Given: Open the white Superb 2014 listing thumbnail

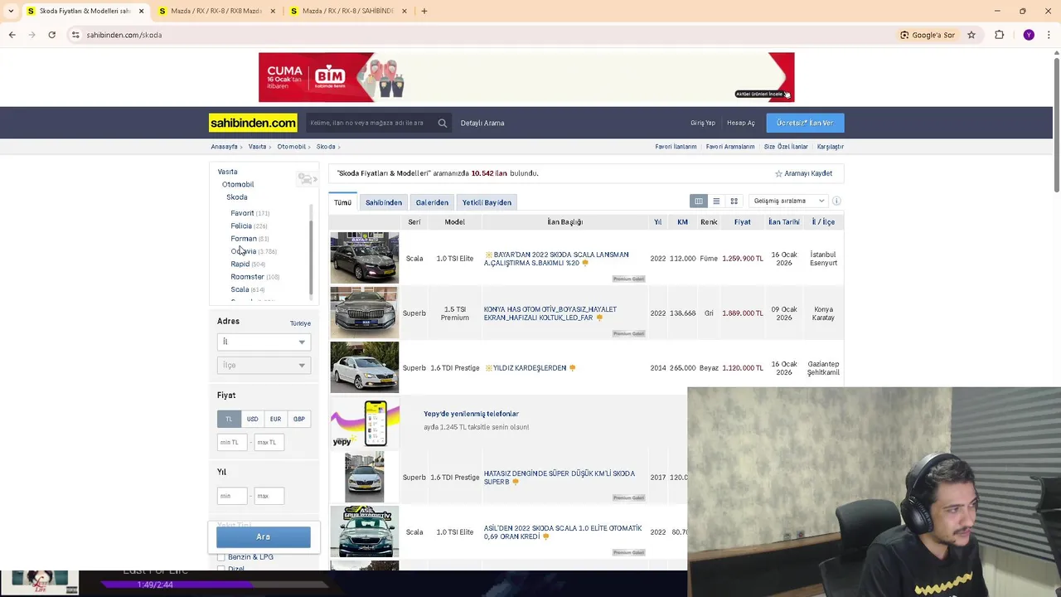Looking at the screenshot, I should click(x=364, y=367).
